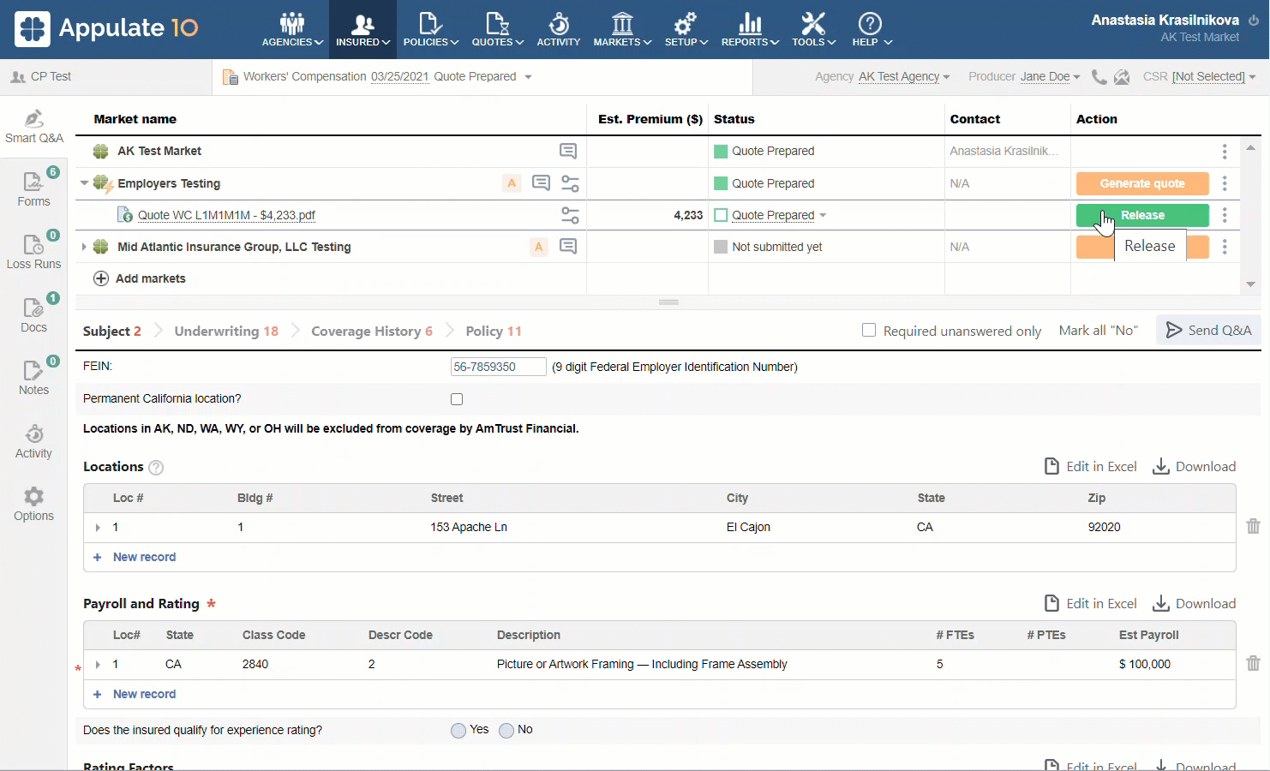Open the Markets menu
1270x771 pixels.
623,29
